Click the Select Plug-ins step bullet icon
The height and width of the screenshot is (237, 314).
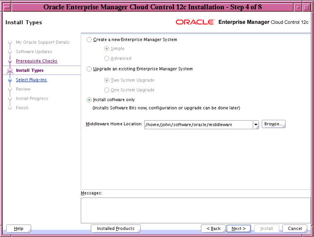coord(10,80)
